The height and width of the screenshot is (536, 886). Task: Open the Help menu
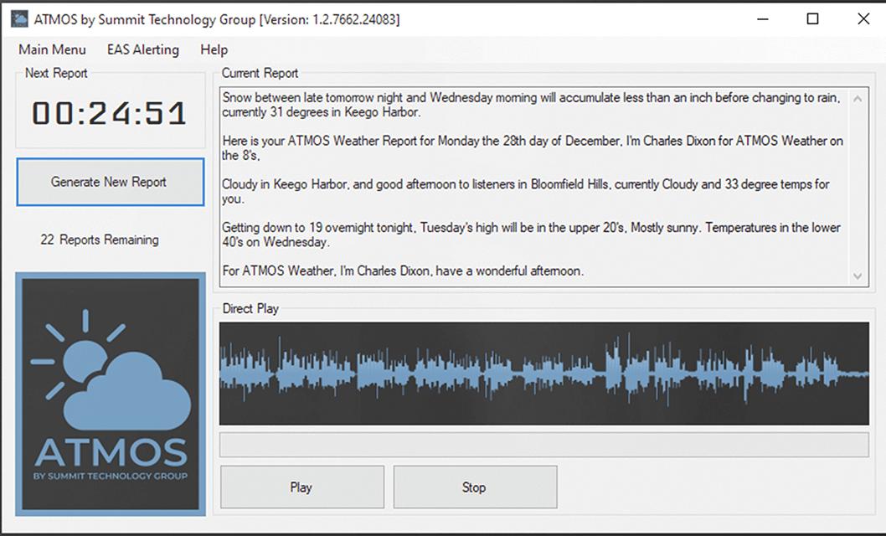(214, 49)
